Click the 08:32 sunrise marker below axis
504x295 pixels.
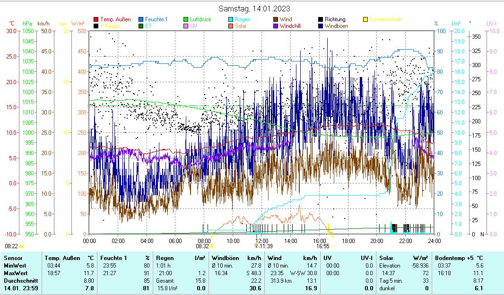202,246
